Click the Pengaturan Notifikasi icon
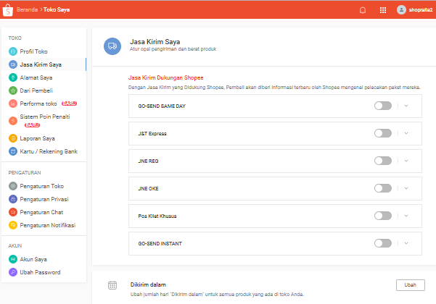436x304 pixels. pyautogui.click(x=13, y=225)
